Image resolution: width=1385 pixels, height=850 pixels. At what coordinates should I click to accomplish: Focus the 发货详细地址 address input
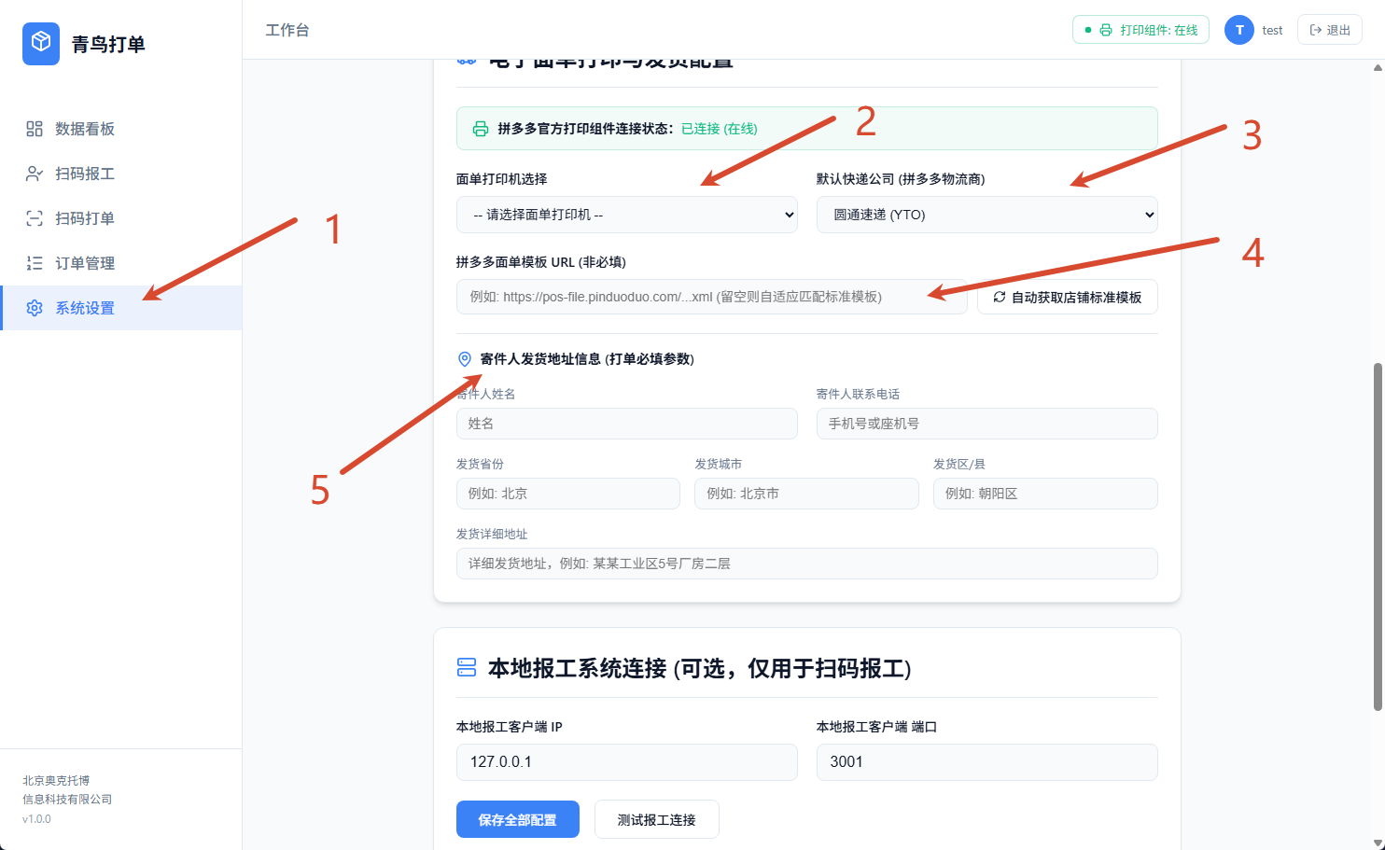(807, 564)
